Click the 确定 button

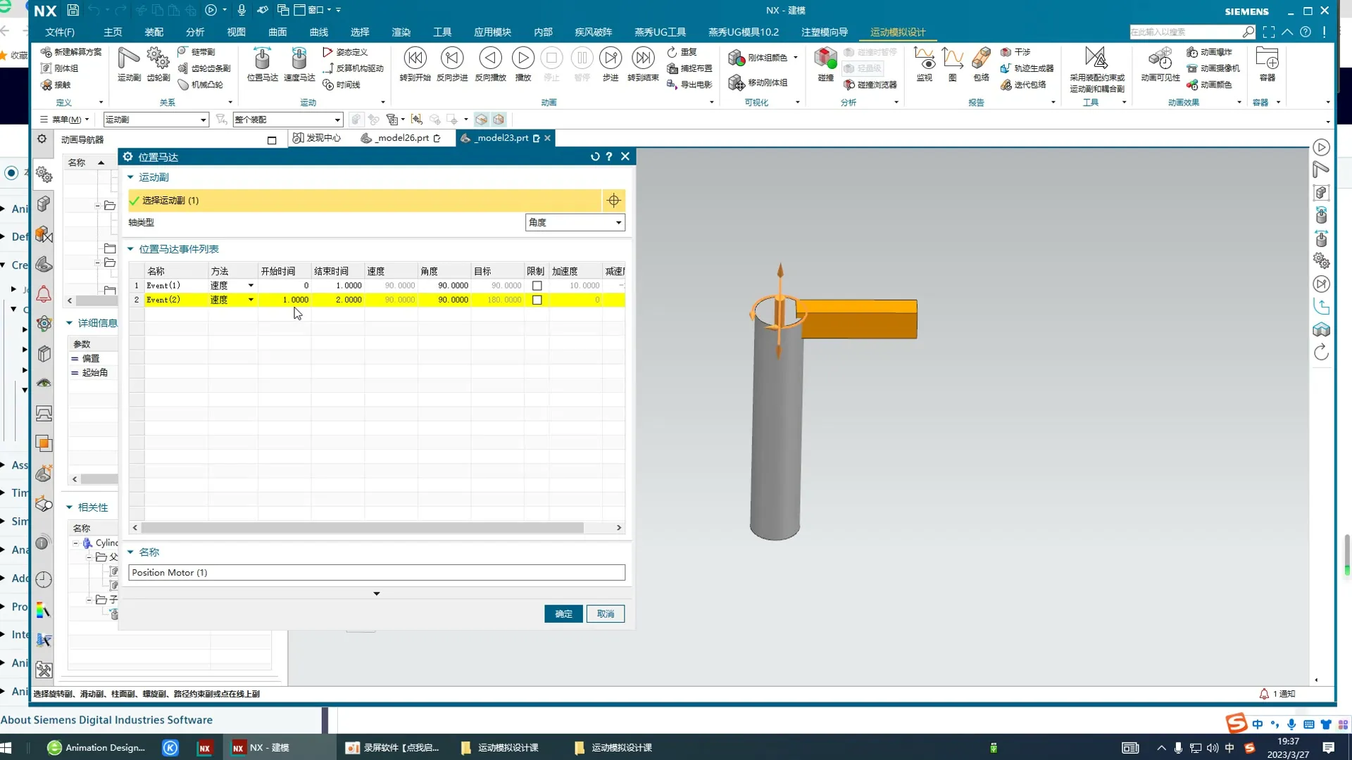(563, 614)
